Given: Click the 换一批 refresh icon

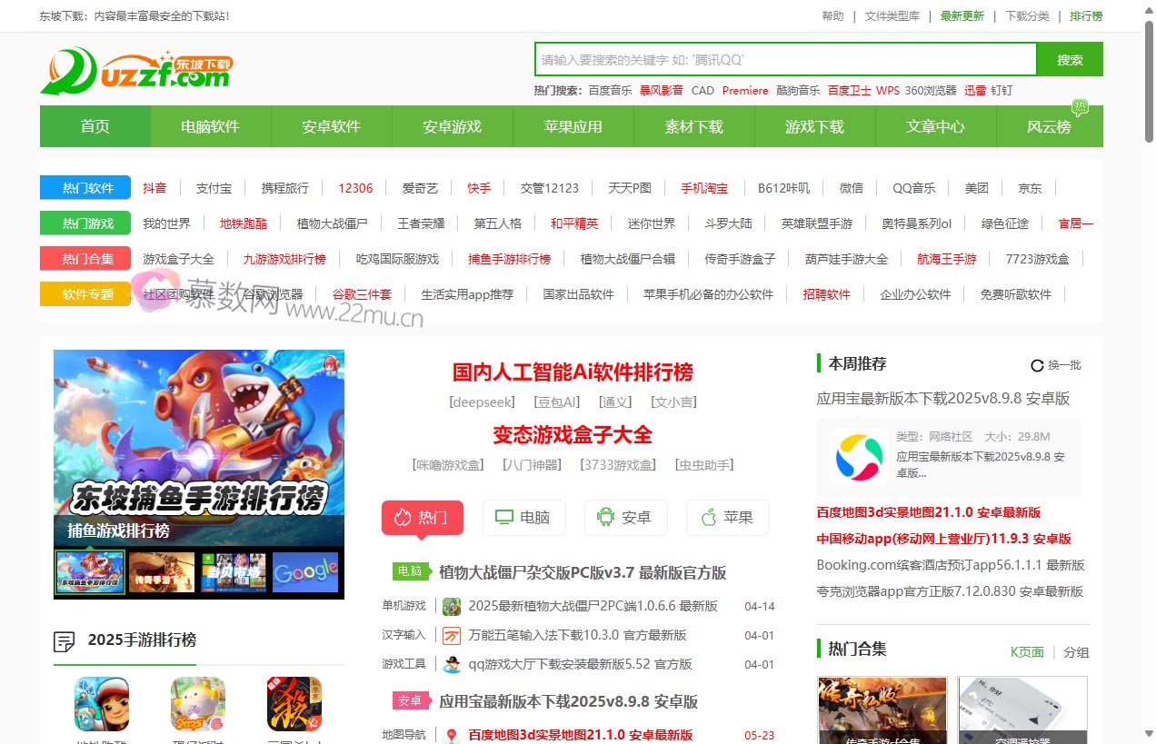Looking at the screenshot, I should [1037, 365].
